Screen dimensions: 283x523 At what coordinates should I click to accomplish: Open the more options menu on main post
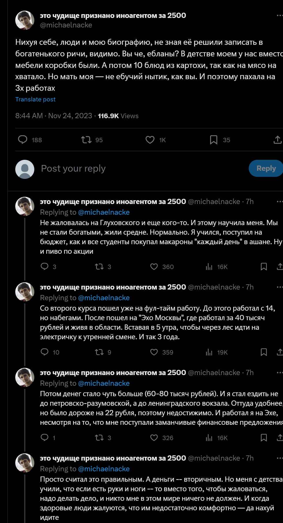[279, 16]
